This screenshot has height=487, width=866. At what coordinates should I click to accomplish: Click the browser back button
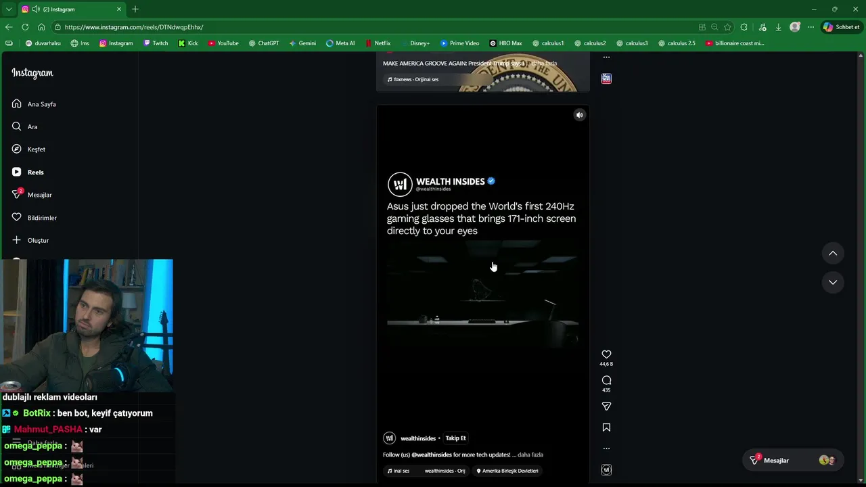[x=9, y=27]
